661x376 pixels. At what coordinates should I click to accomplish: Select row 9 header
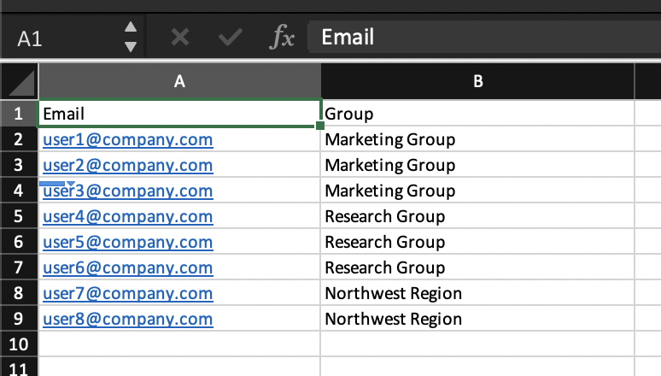click(x=19, y=319)
